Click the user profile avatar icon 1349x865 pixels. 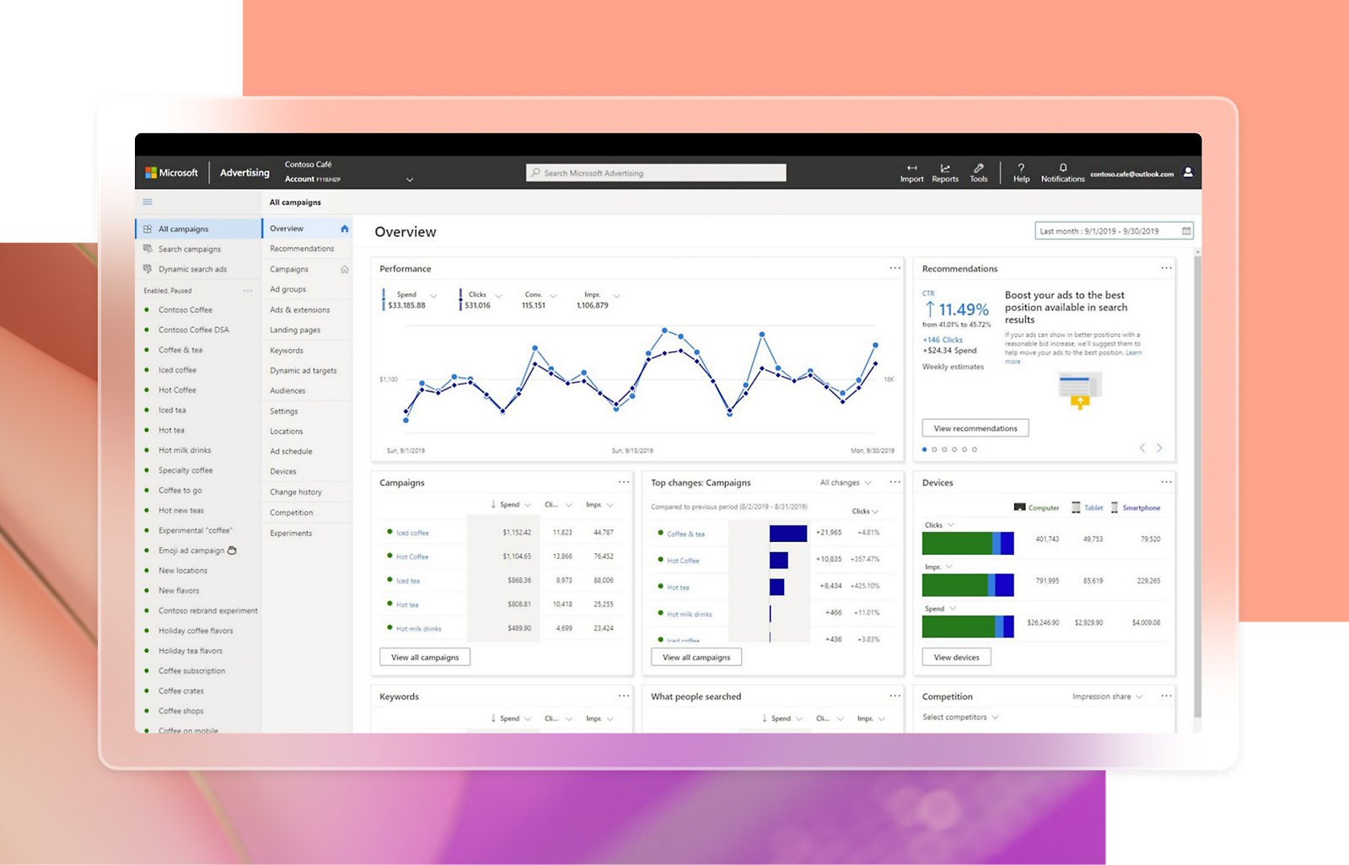coord(1188,172)
